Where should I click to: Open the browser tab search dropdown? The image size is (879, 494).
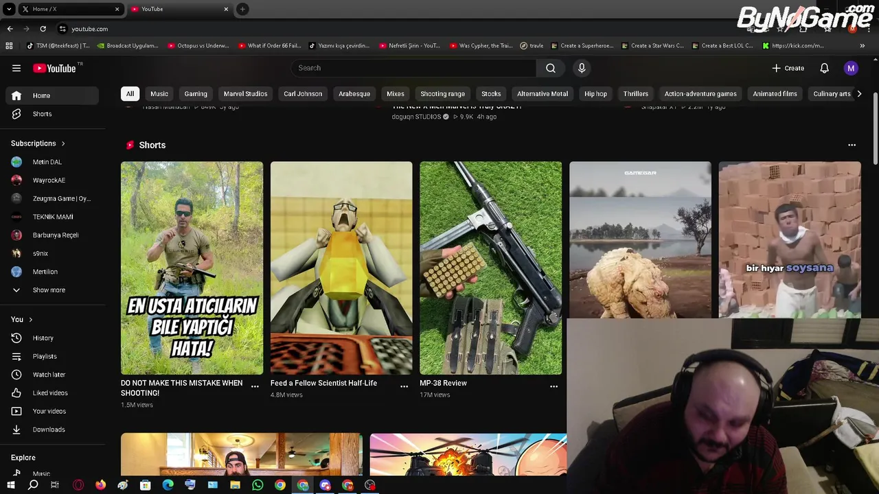[x=9, y=9]
